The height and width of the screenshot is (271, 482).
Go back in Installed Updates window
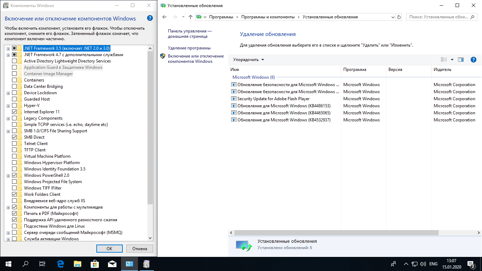[x=164, y=17]
